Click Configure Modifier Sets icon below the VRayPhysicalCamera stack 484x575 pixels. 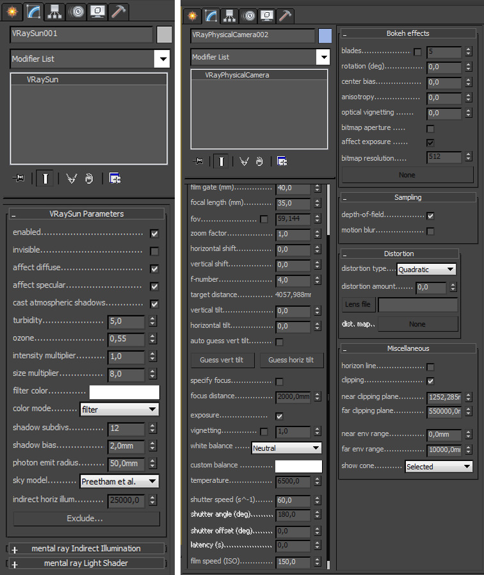tap(282, 161)
